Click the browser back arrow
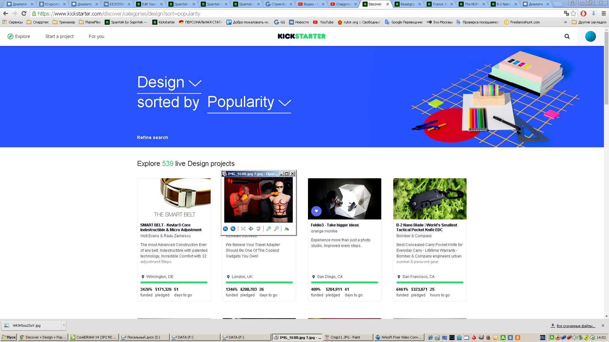Screen dimensions: 609x342 click(x=5, y=14)
